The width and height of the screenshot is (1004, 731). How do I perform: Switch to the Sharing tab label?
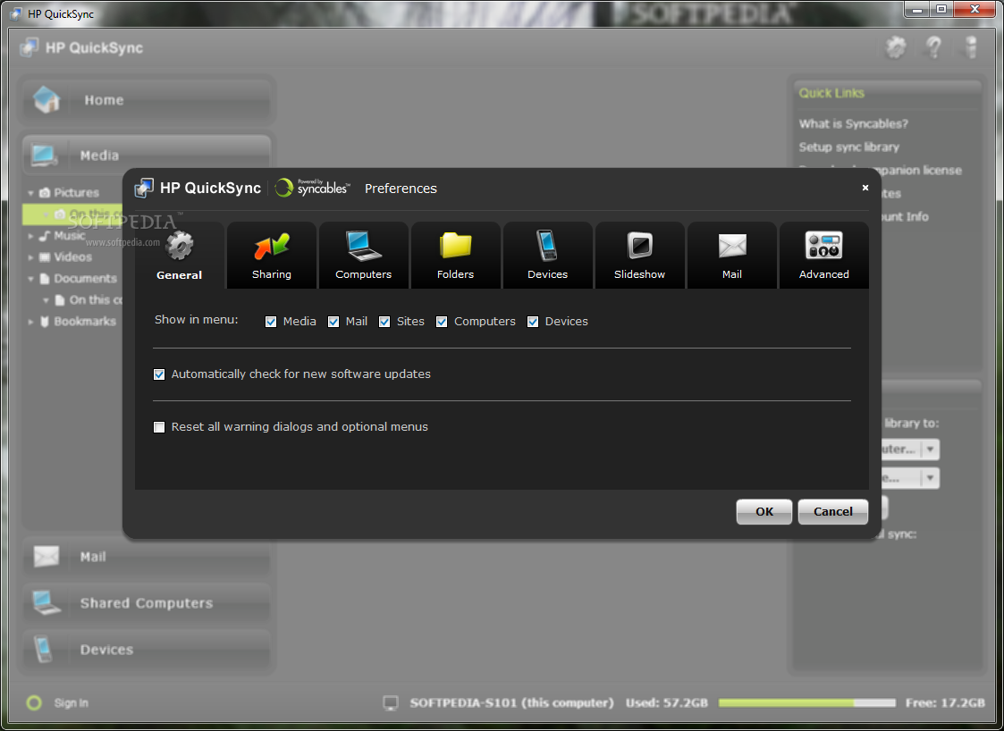click(272, 274)
